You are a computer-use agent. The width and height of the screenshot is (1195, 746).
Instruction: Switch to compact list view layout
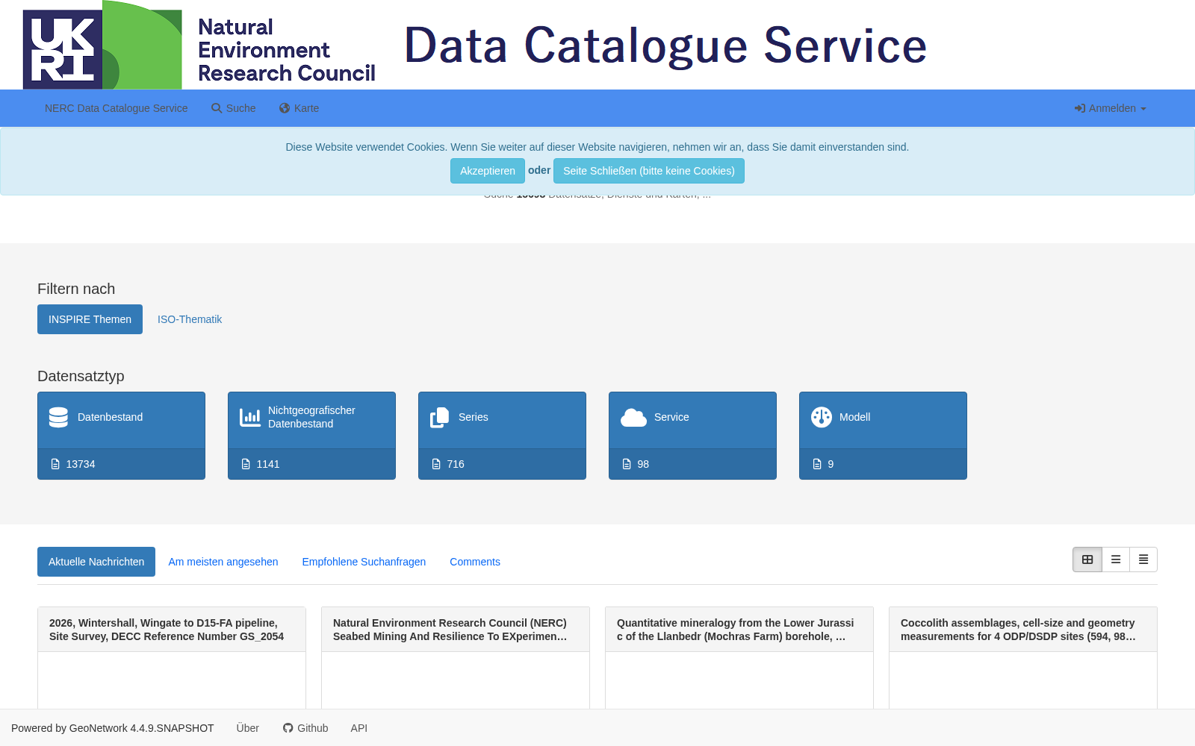tap(1143, 559)
